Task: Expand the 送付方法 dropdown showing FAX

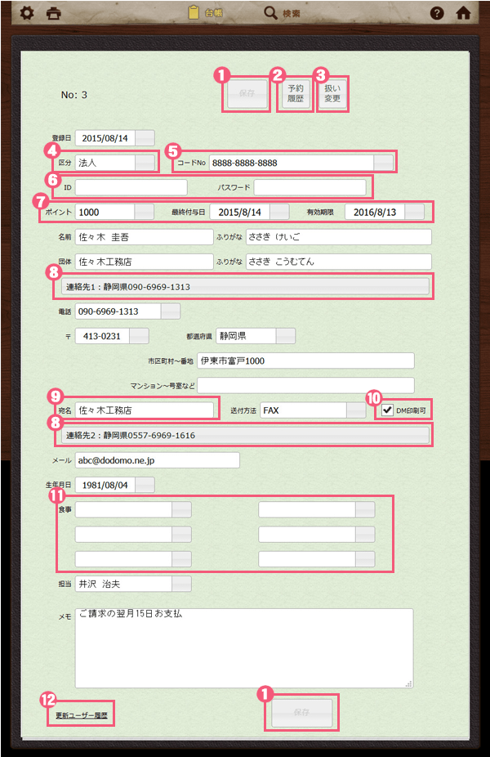Action: pos(356,410)
